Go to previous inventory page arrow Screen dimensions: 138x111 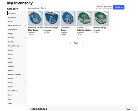click(x=70, y=43)
